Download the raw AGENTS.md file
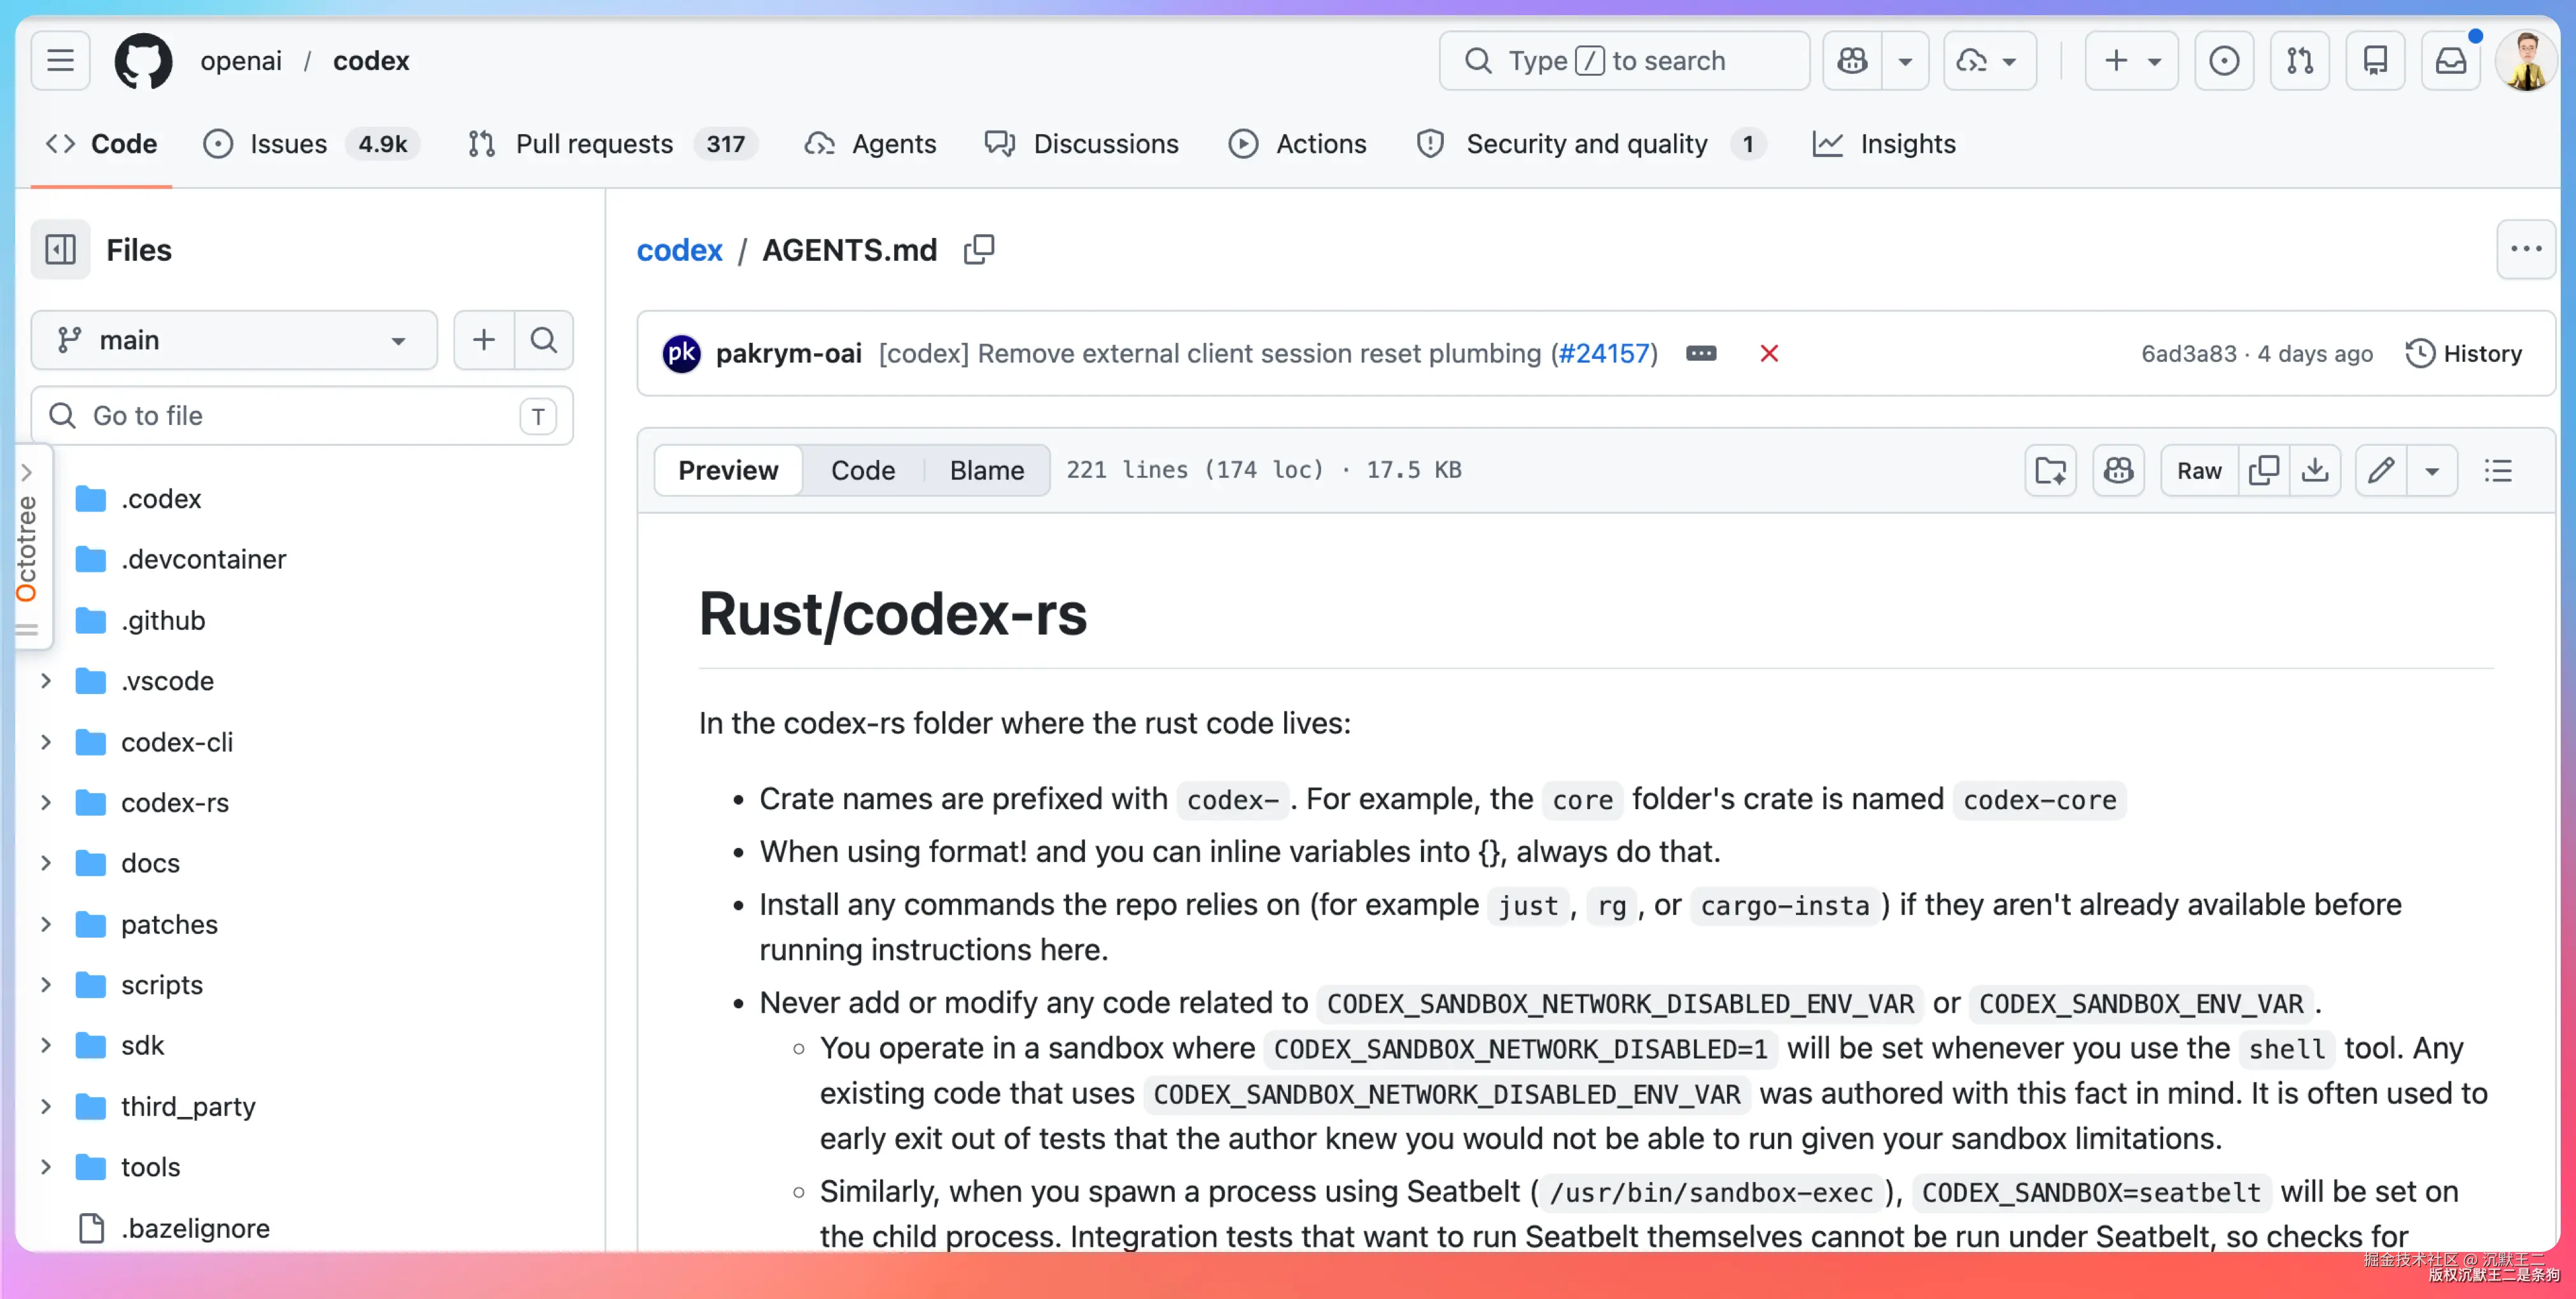Viewport: 2576px width, 1299px height. (x=2315, y=471)
